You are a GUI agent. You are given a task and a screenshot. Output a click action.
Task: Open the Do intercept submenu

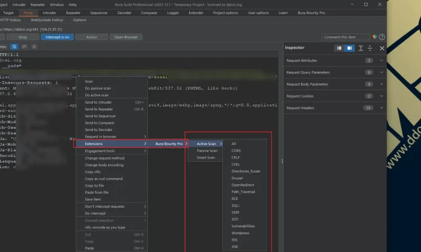pyautogui.click(x=112, y=213)
